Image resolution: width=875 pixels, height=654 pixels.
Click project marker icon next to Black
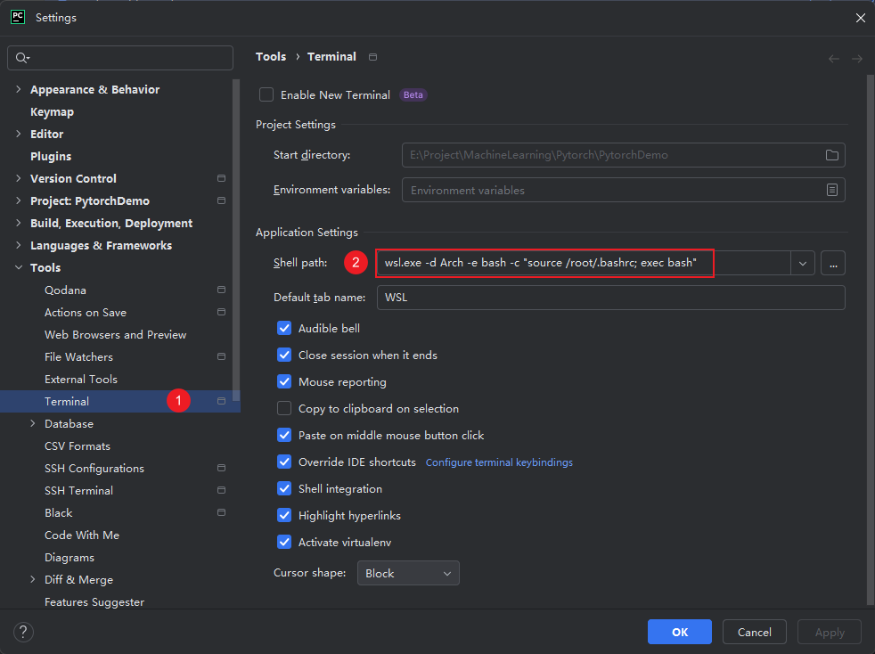coord(222,513)
